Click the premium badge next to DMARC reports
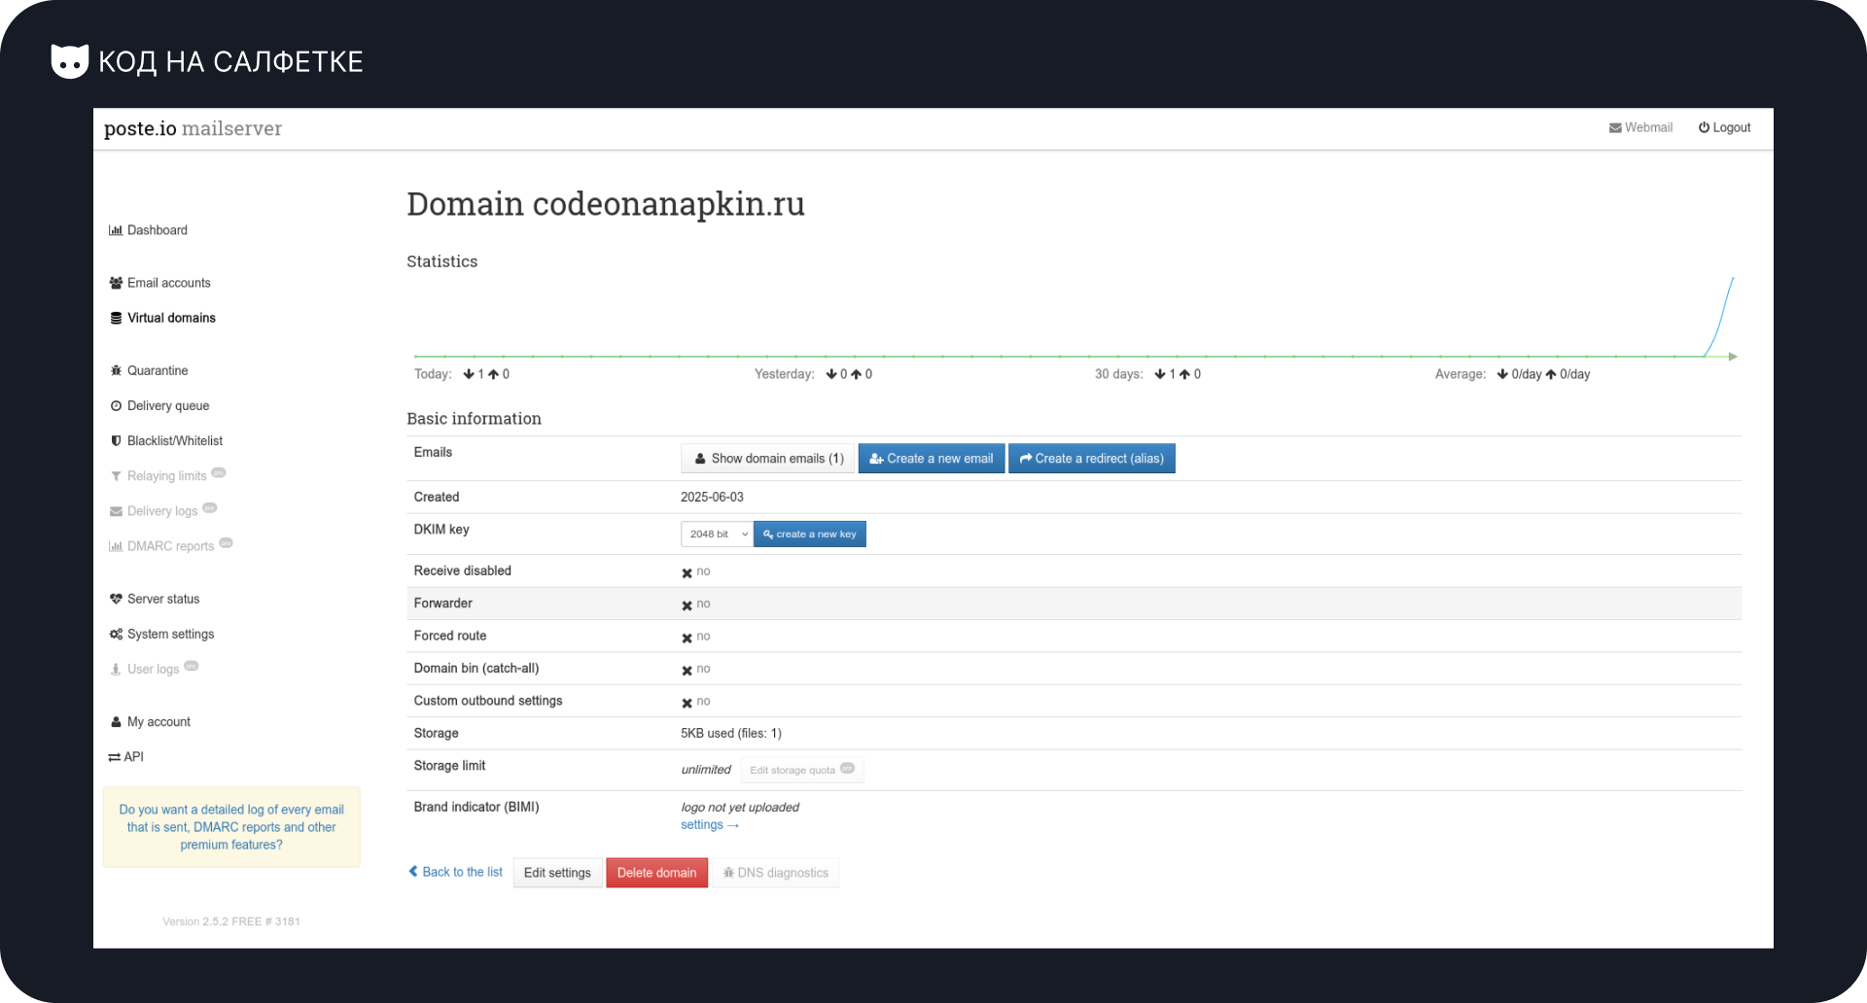 coord(227,542)
